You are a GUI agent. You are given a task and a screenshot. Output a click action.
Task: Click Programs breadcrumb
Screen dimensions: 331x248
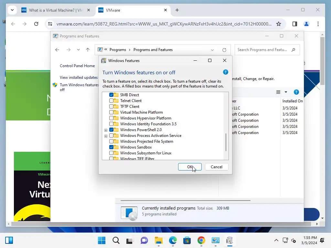point(118,50)
